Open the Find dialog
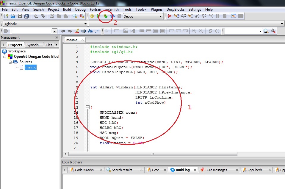 75,16
